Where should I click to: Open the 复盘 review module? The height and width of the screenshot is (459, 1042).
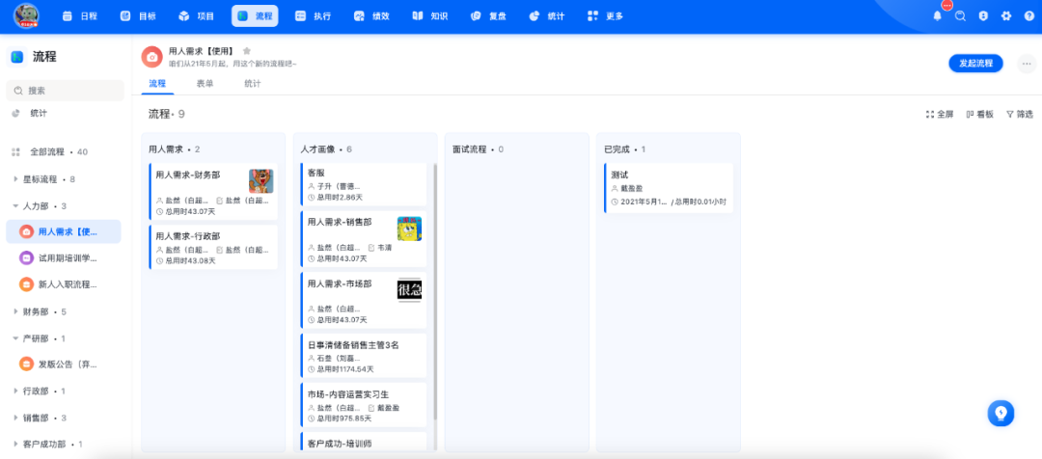pos(488,16)
